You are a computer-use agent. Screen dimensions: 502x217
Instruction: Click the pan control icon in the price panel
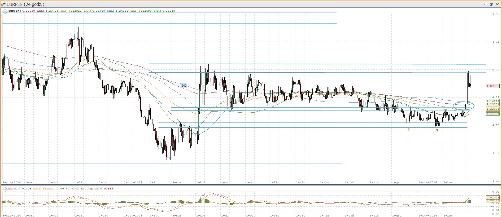[5, 11]
